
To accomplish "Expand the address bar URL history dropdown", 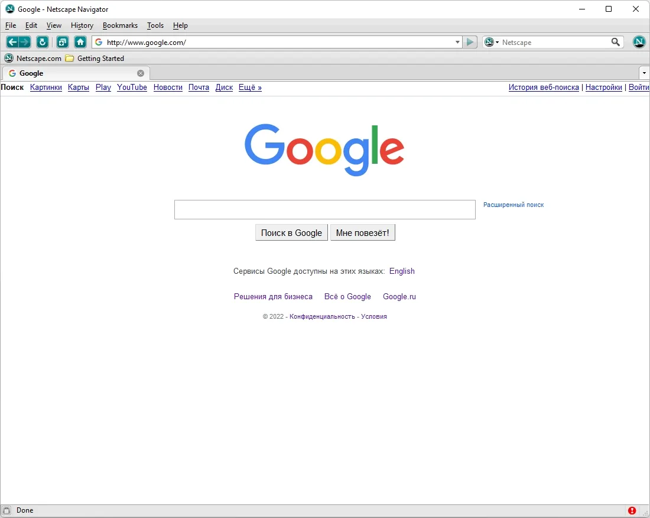I will (457, 42).
